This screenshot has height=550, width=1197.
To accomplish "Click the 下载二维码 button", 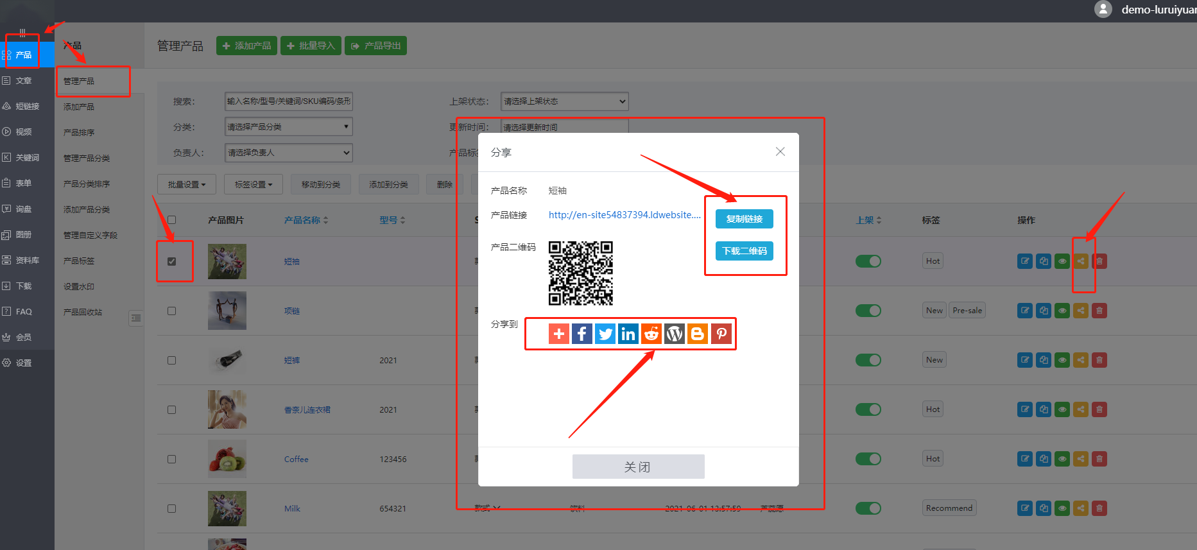I will 744,251.
